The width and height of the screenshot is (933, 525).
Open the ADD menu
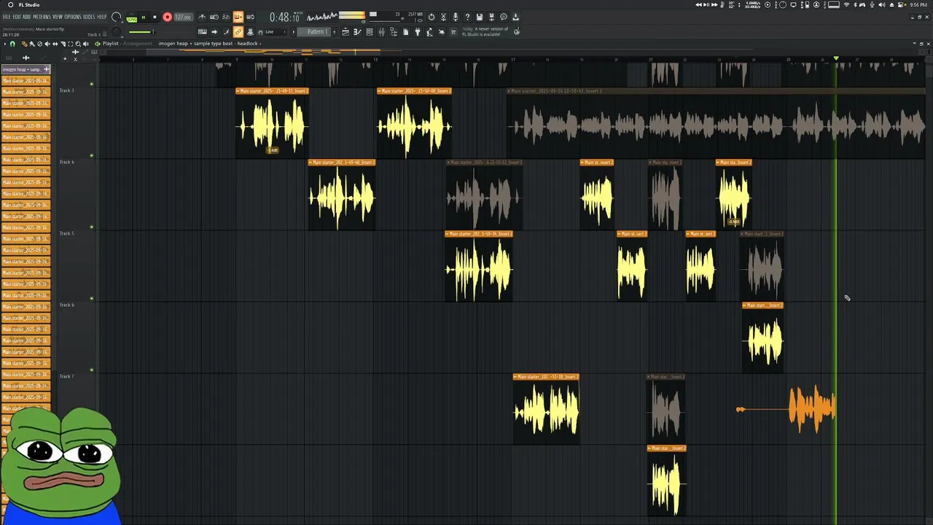click(26, 17)
